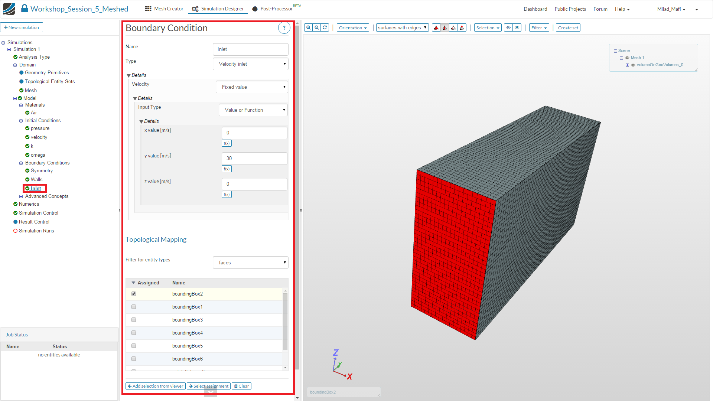
Task: Click the y value velocity input field
Action: pos(254,158)
